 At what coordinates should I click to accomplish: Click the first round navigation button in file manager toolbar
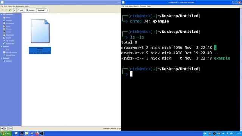tap(2, 10)
